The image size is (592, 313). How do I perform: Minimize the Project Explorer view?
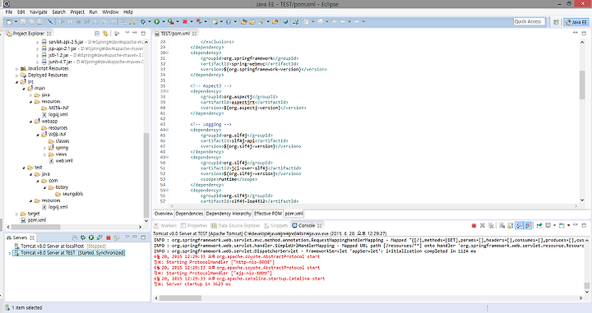click(x=135, y=33)
